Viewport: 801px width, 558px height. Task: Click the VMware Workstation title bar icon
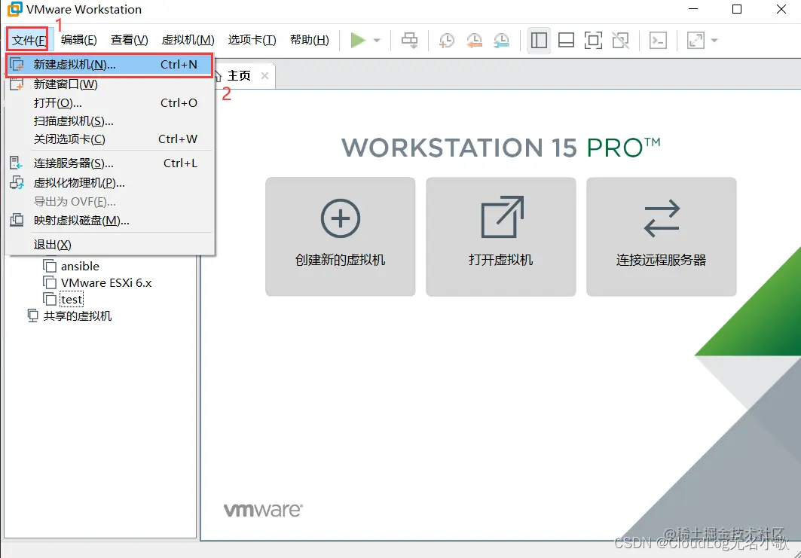(x=15, y=9)
